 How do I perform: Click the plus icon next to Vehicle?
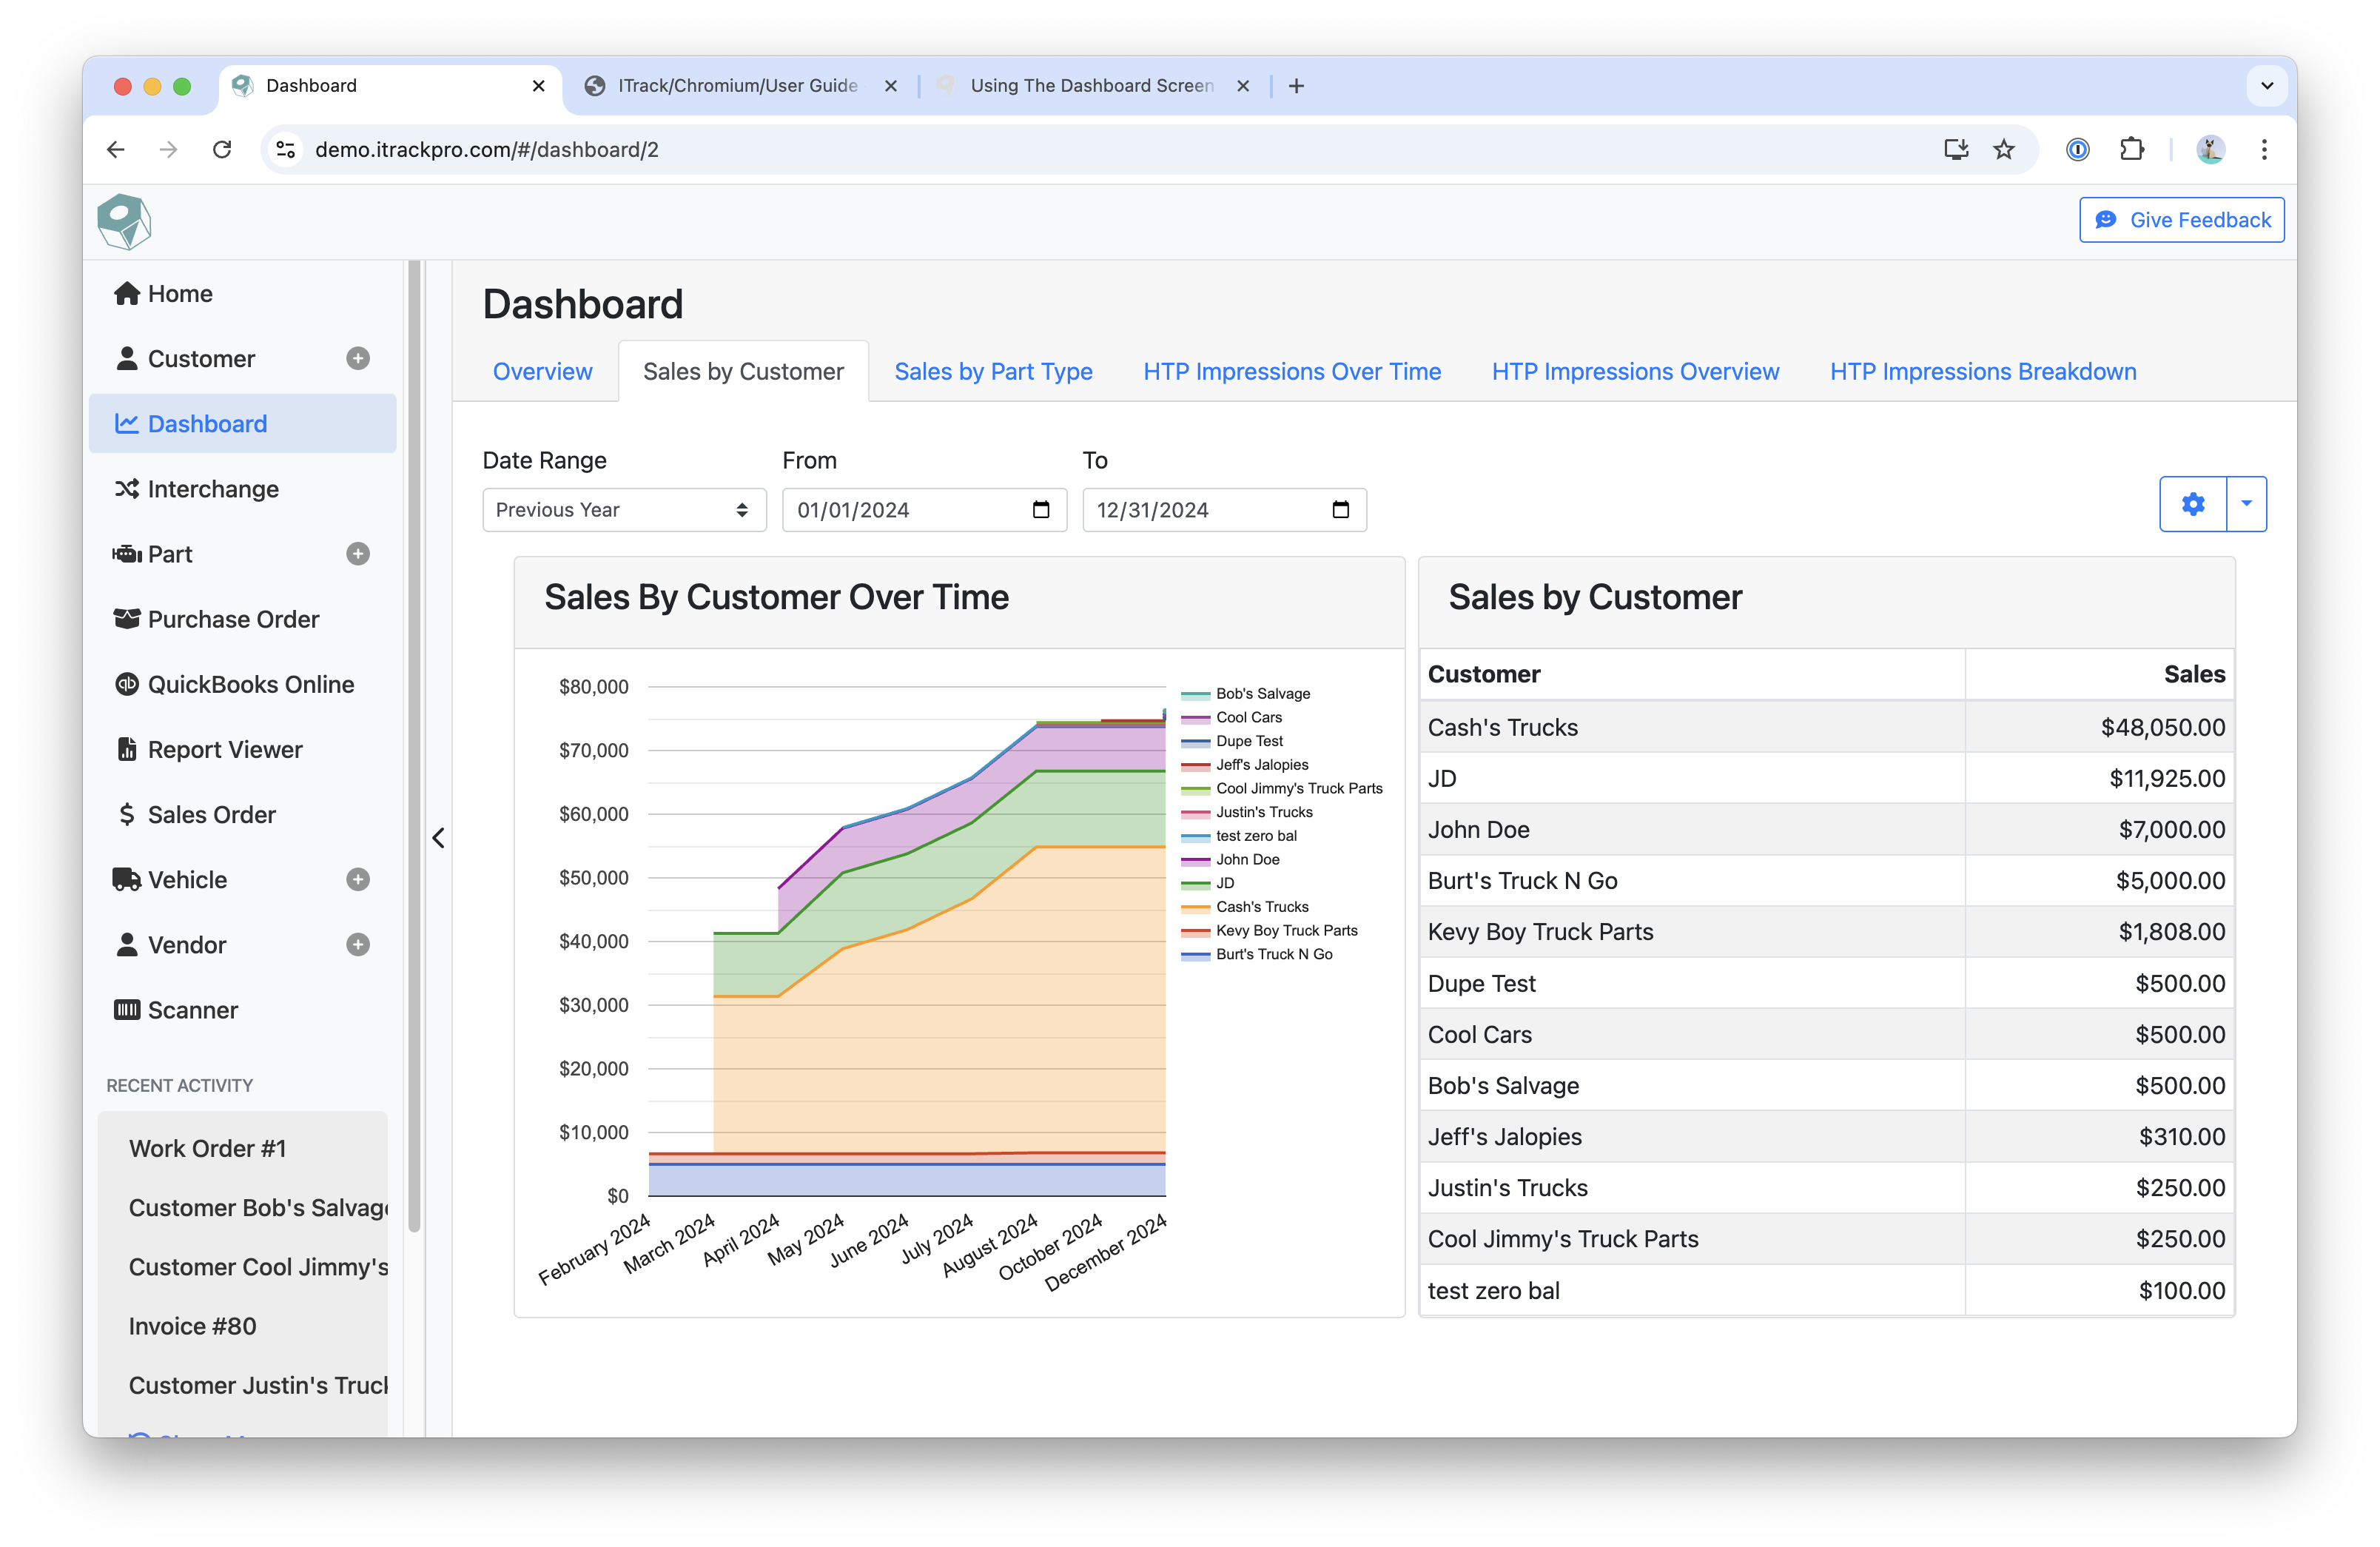(x=358, y=879)
